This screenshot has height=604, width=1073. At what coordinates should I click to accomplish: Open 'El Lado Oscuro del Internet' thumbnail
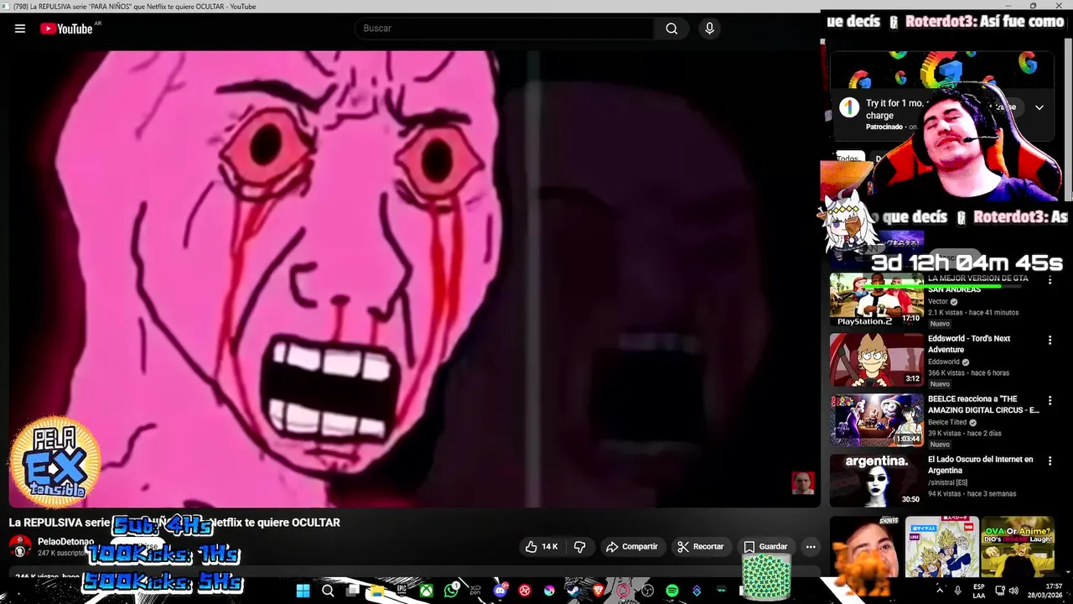[877, 481]
